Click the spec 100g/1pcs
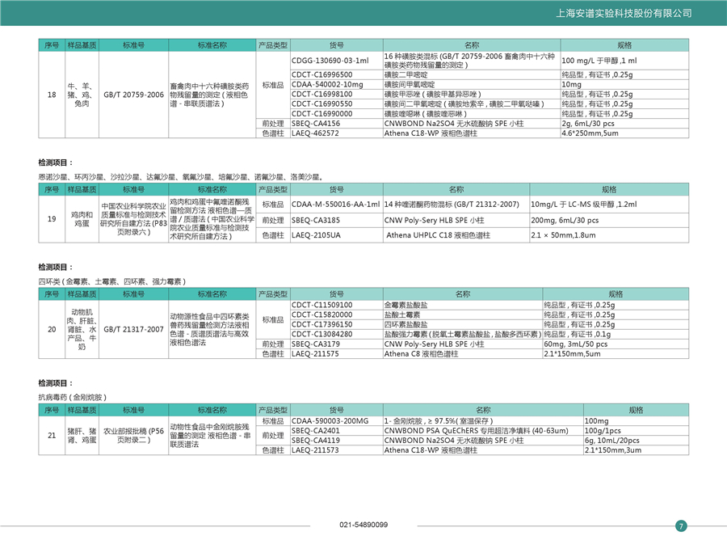The height and width of the screenshot is (536, 727). tap(603, 431)
